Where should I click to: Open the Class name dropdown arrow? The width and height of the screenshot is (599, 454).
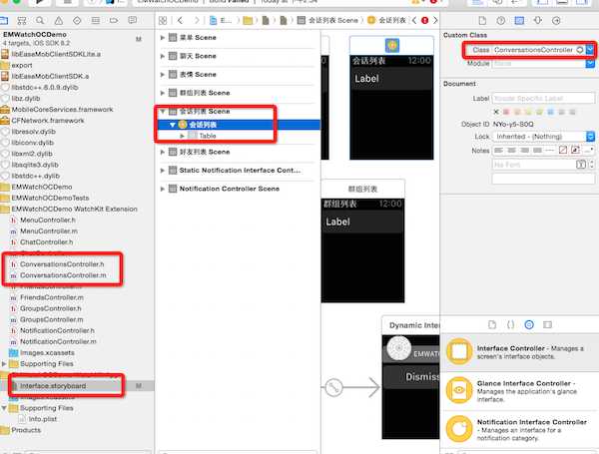click(590, 50)
